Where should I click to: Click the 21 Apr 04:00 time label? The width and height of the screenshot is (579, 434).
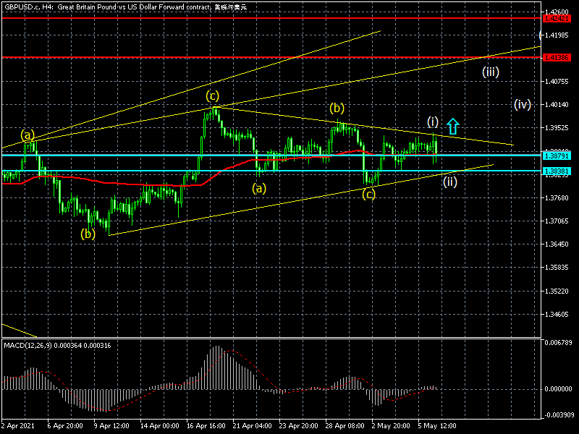[x=252, y=425]
